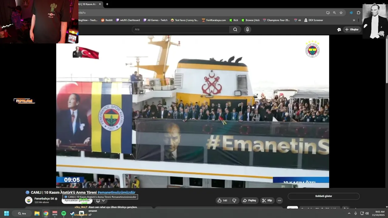Click the system tray volume speaker icon

(367, 213)
